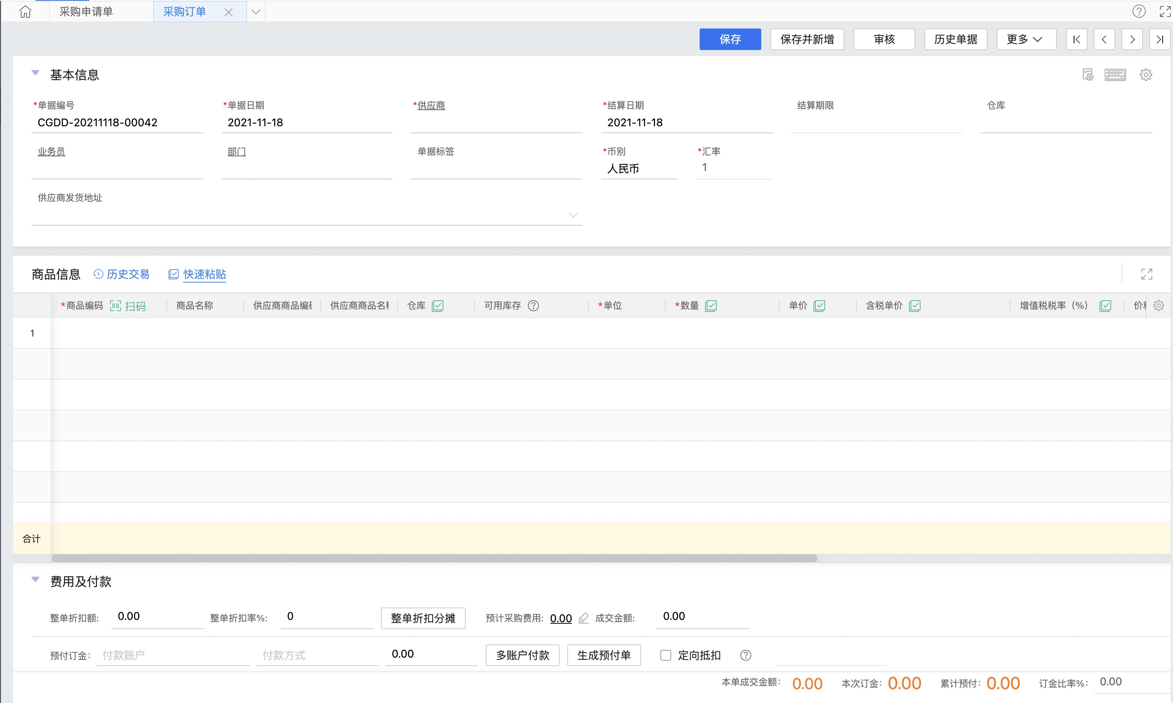
Task: Expand product table to fullscreen
Action: coord(1146,274)
